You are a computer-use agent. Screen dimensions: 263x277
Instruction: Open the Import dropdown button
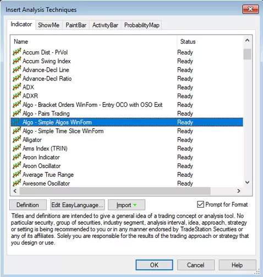click(x=127, y=205)
